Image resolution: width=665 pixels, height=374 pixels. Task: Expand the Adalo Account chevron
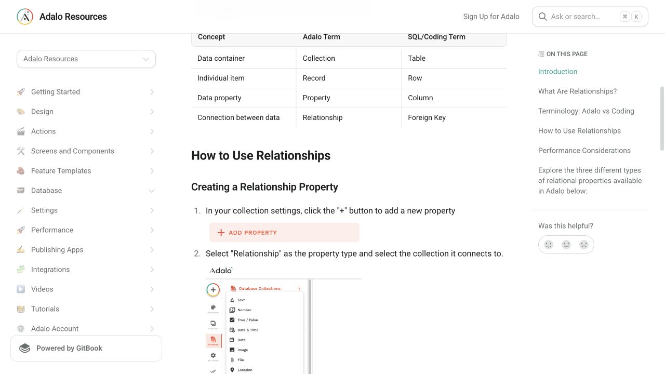pyautogui.click(x=152, y=329)
